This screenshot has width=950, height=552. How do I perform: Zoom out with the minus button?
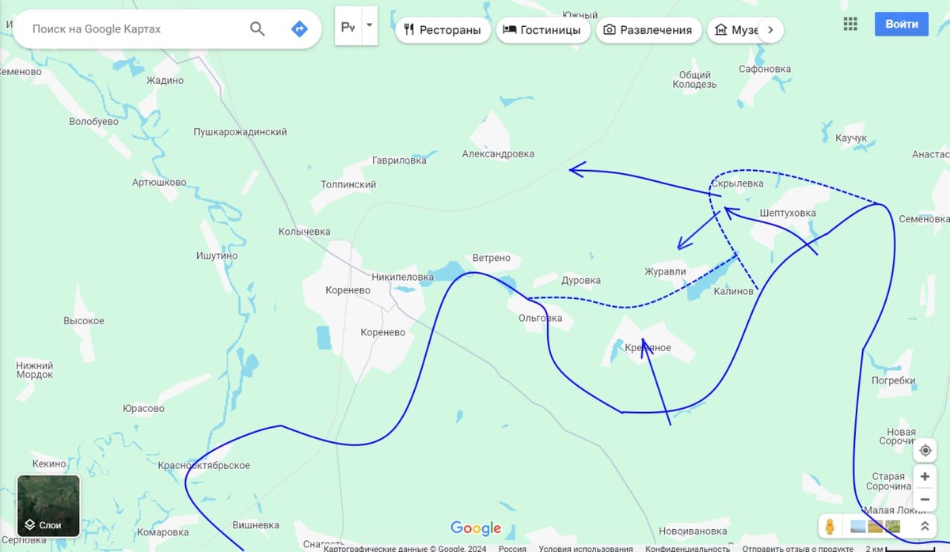click(x=925, y=499)
